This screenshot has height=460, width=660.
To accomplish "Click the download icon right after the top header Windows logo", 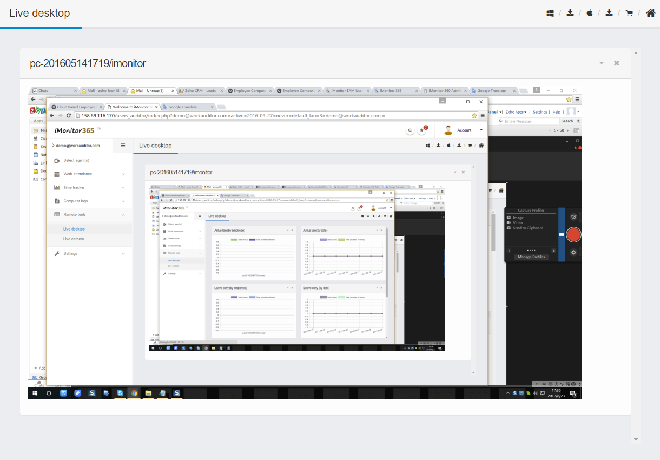I will [570, 13].
